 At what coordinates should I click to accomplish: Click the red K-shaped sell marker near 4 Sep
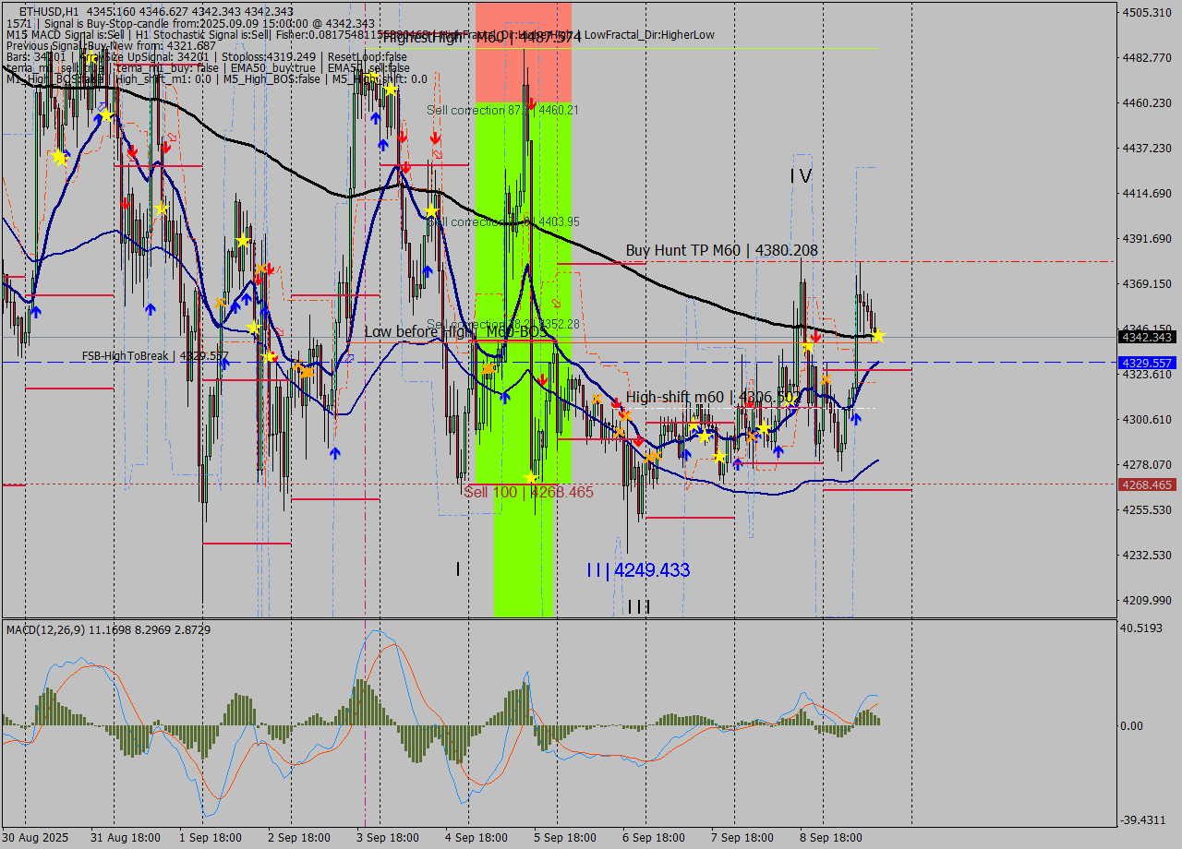coord(437,154)
